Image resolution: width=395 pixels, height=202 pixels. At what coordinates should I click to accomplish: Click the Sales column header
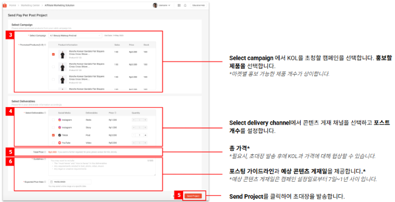point(117,45)
